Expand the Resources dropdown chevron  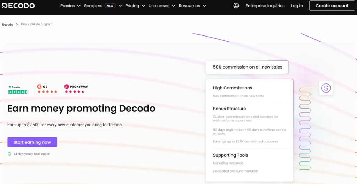tap(204, 6)
